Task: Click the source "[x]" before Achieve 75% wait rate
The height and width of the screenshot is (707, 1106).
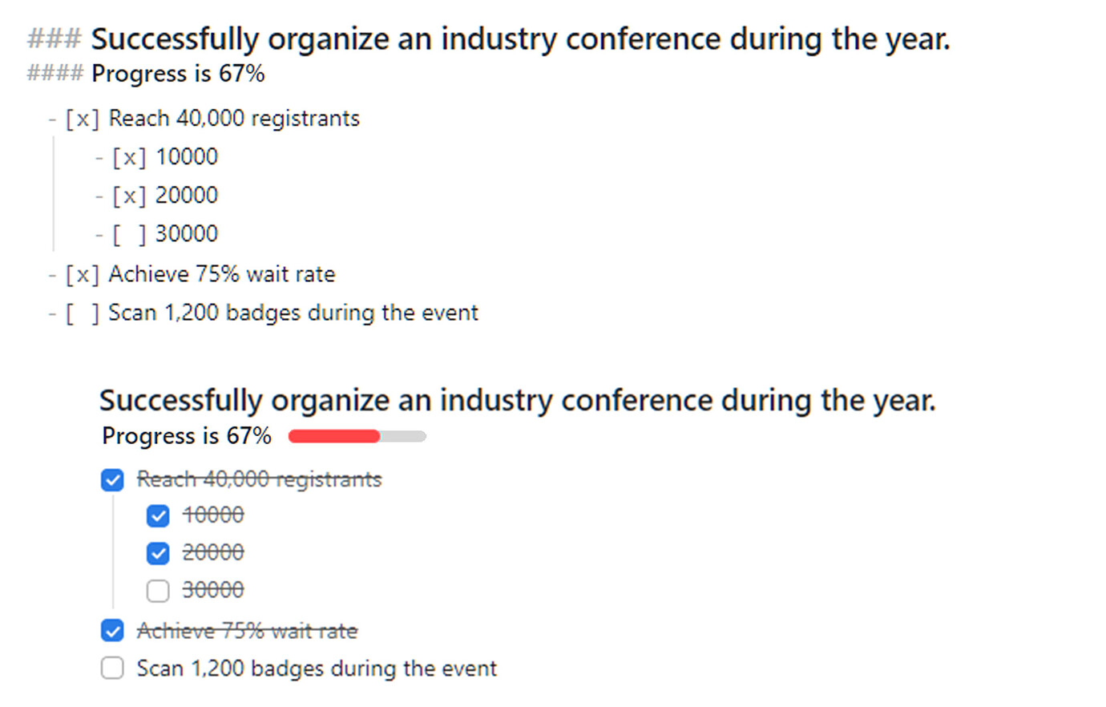Action: [x=82, y=275]
